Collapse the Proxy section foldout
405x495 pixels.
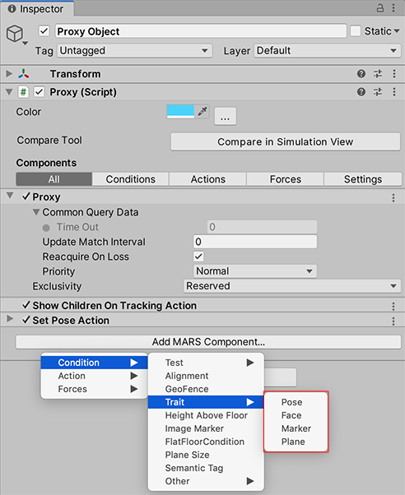10,196
